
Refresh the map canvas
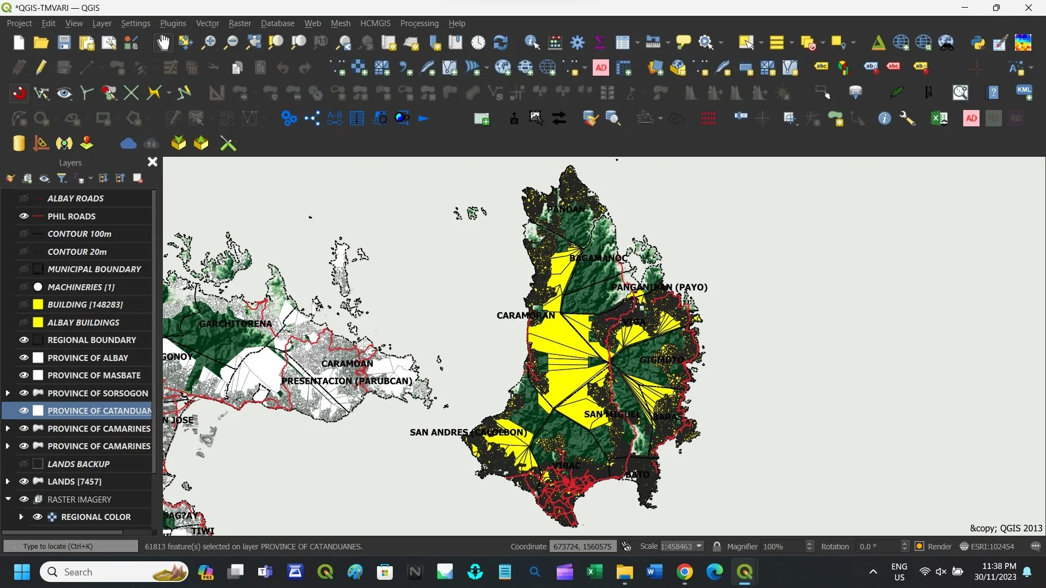pos(501,42)
